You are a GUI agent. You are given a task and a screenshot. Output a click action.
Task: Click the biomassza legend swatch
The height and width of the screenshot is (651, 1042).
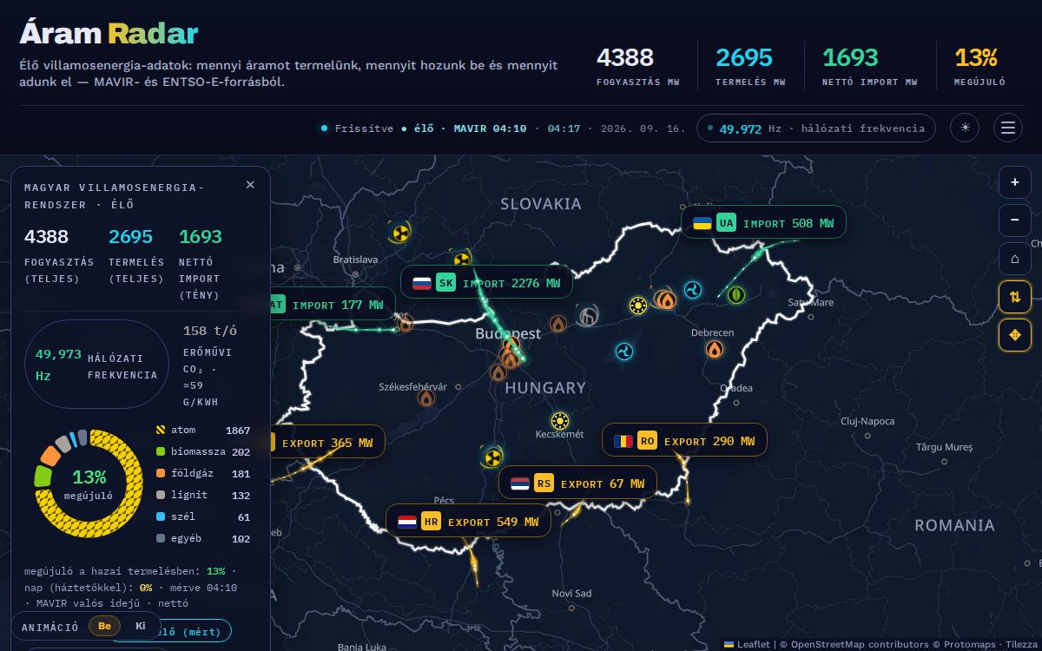(x=160, y=451)
